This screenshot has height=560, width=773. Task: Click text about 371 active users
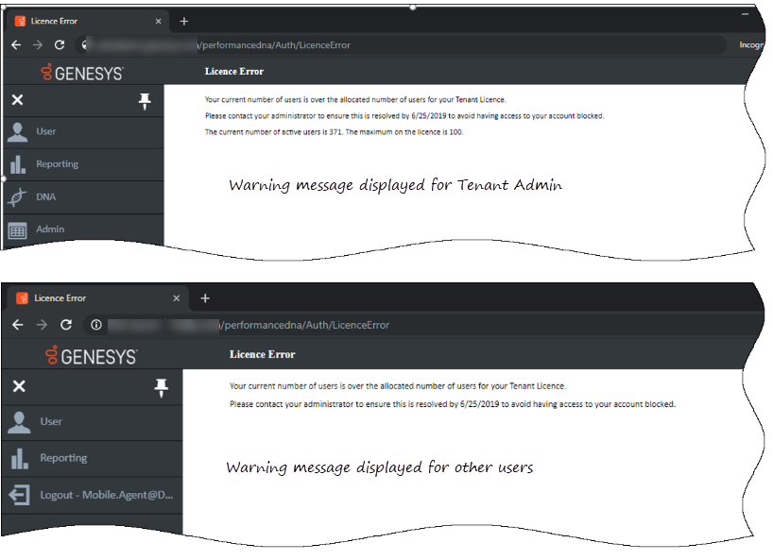tap(334, 132)
